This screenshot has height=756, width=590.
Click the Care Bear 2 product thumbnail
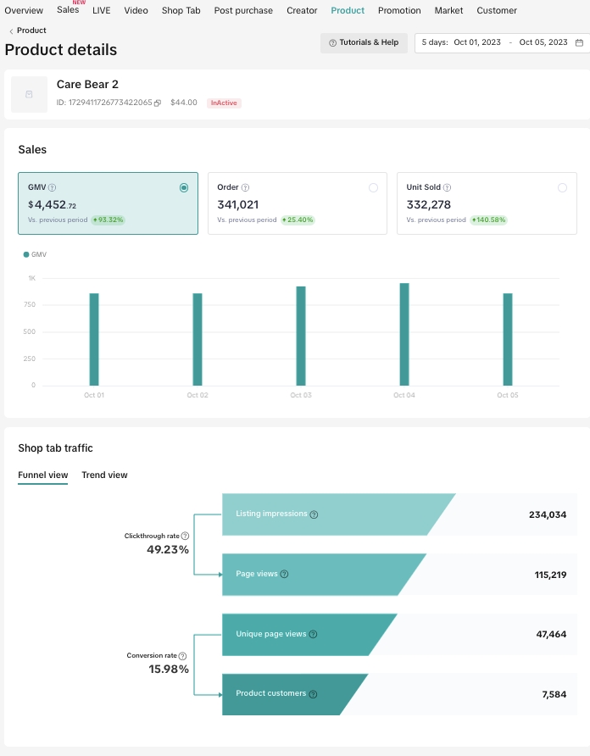(x=29, y=94)
